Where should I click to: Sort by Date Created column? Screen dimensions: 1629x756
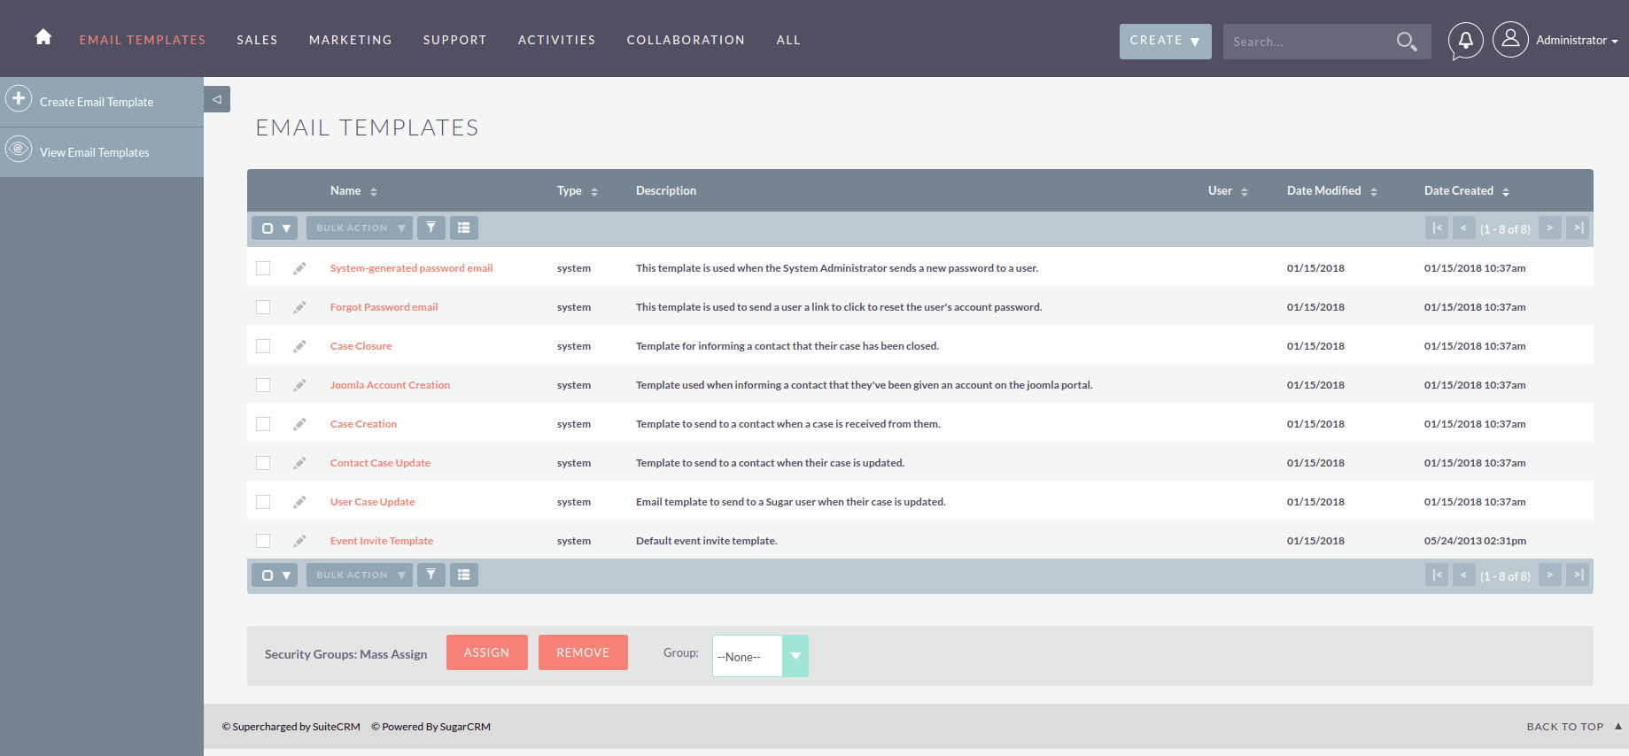pos(1466,190)
